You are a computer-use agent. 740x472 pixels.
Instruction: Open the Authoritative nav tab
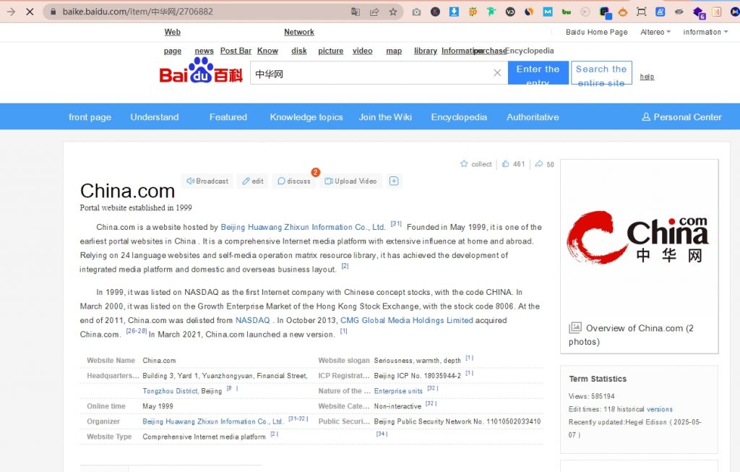(533, 117)
